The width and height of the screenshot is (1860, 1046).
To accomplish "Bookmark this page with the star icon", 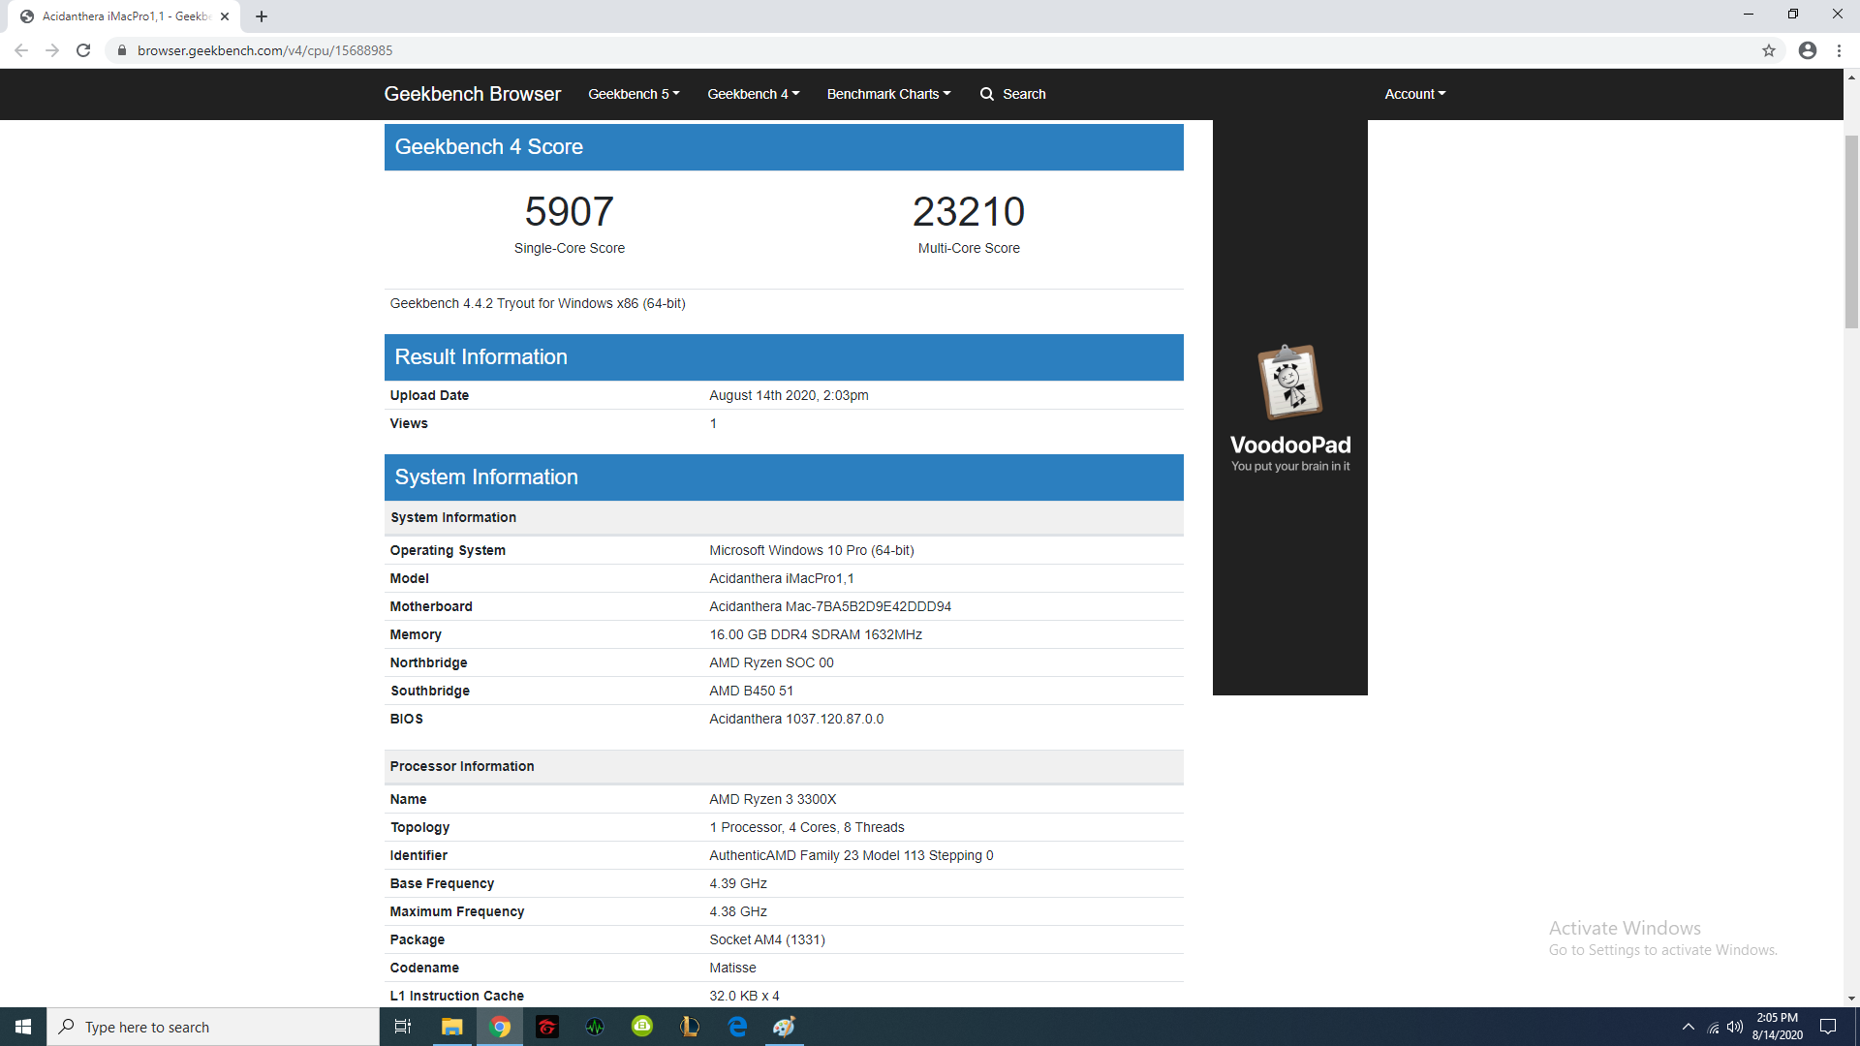I will click(1769, 50).
